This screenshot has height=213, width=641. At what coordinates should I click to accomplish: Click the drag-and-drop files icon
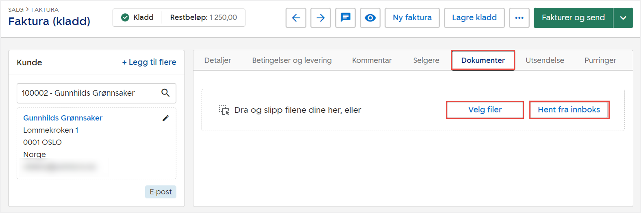point(224,110)
